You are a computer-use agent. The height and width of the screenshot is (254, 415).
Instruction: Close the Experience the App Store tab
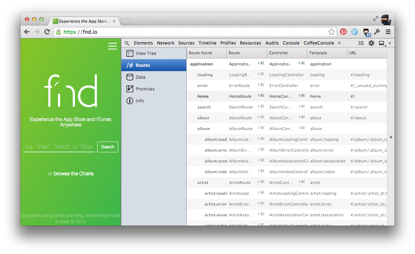click(x=114, y=21)
